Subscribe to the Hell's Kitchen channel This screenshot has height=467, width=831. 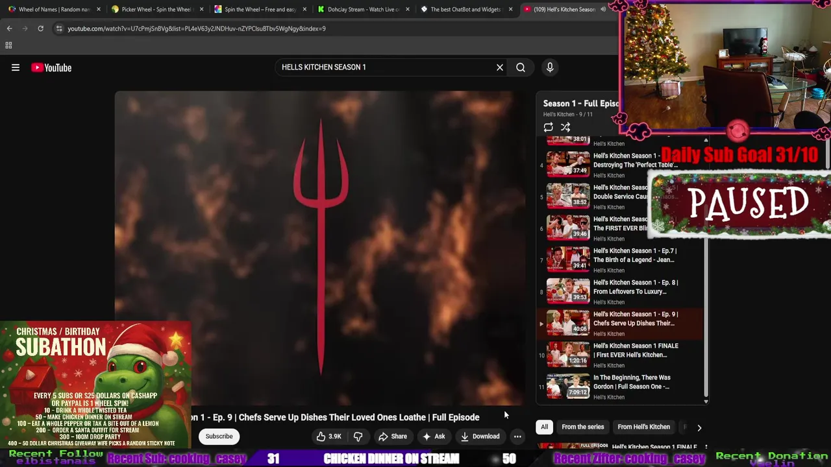click(x=219, y=437)
